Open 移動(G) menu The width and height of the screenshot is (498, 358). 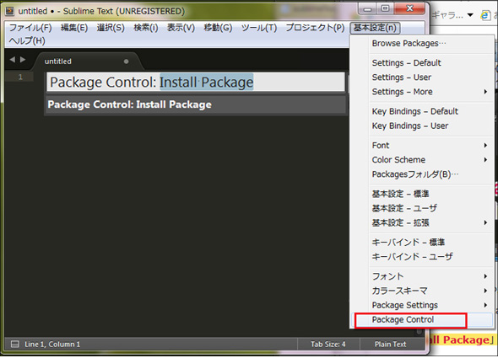[x=218, y=28]
